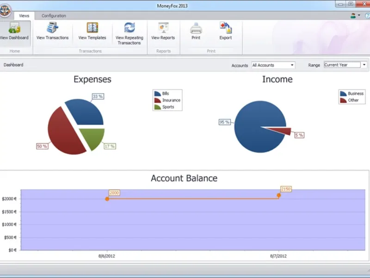Click the Expenses chart title
The height and width of the screenshot is (278, 370).
click(x=92, y=79)
